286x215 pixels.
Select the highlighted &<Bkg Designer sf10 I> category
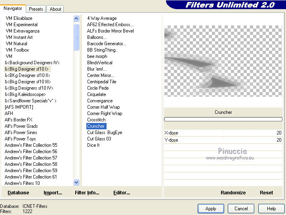click(27, 69)
